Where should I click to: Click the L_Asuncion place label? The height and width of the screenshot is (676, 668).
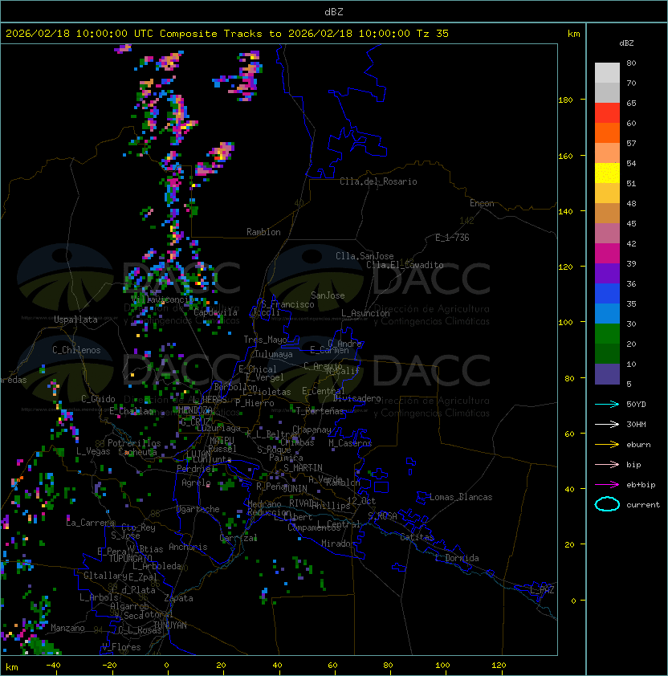365,313
